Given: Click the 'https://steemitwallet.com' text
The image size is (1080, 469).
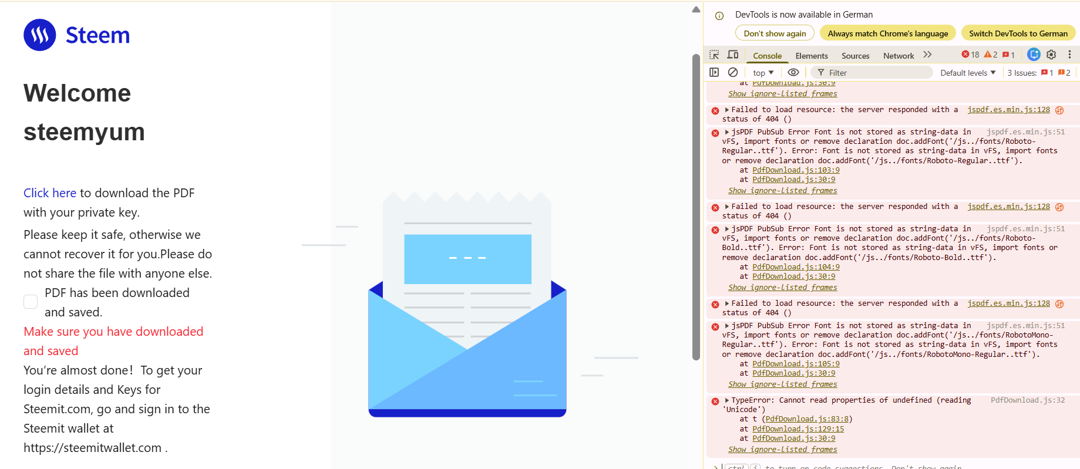Looking at the screenshot, I should (x=92, y=448).
